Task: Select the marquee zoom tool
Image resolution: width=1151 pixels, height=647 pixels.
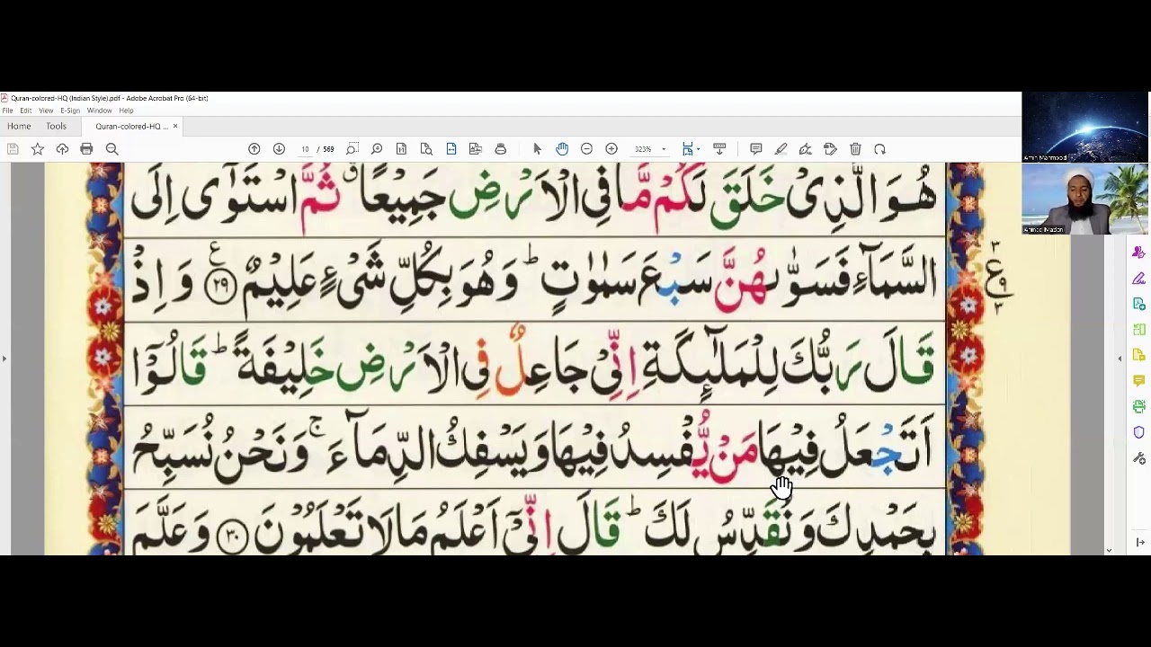Action: tap(352, 149)
